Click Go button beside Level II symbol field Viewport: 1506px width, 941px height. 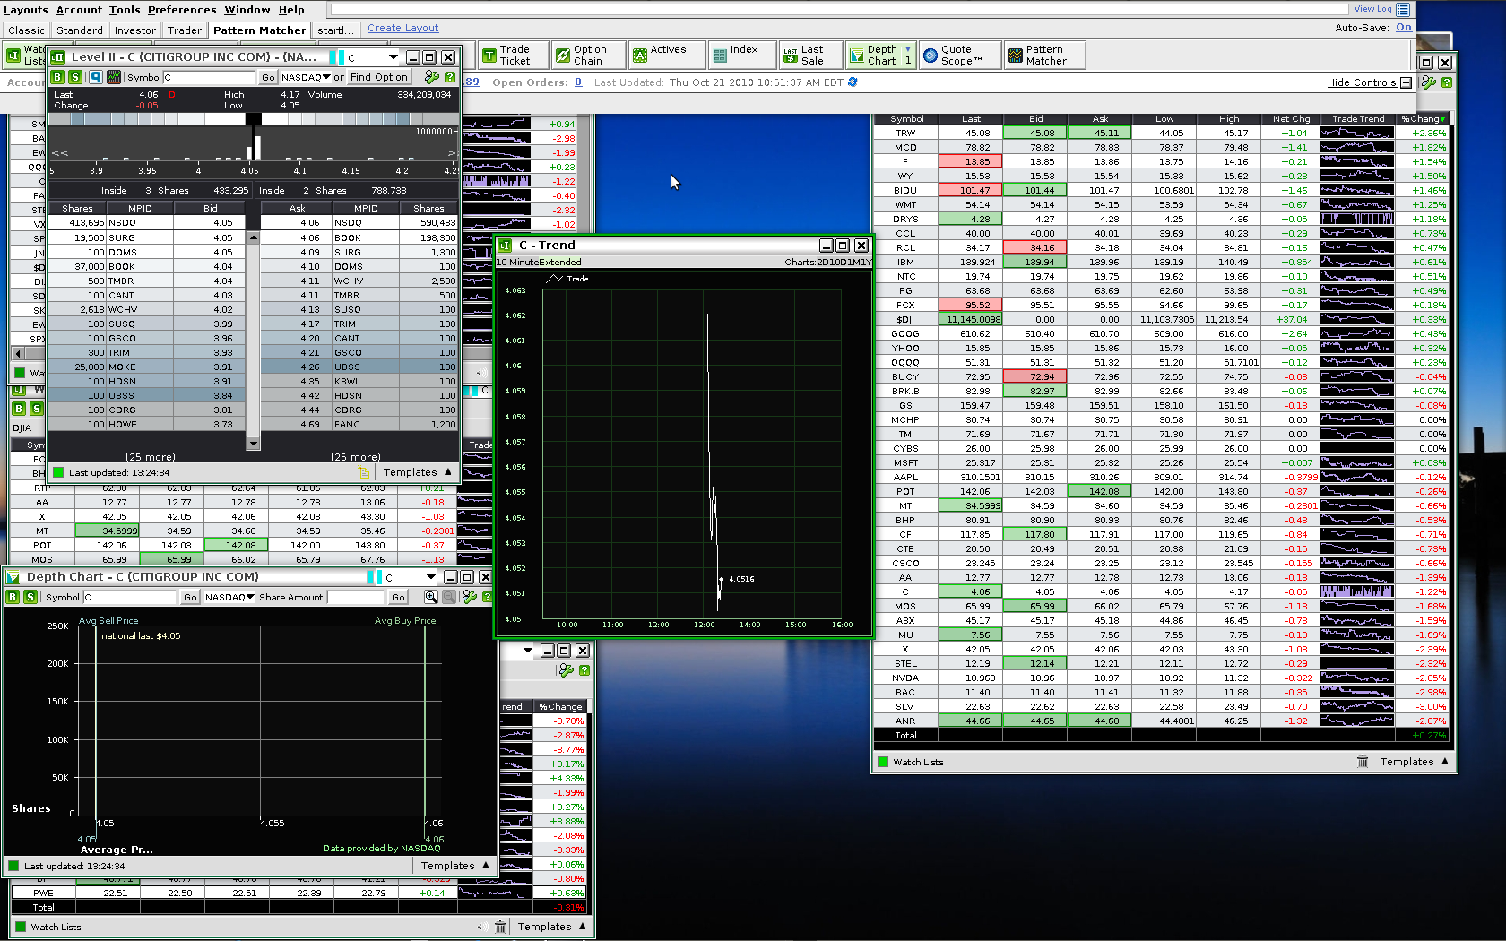click(x=268, y=77)
